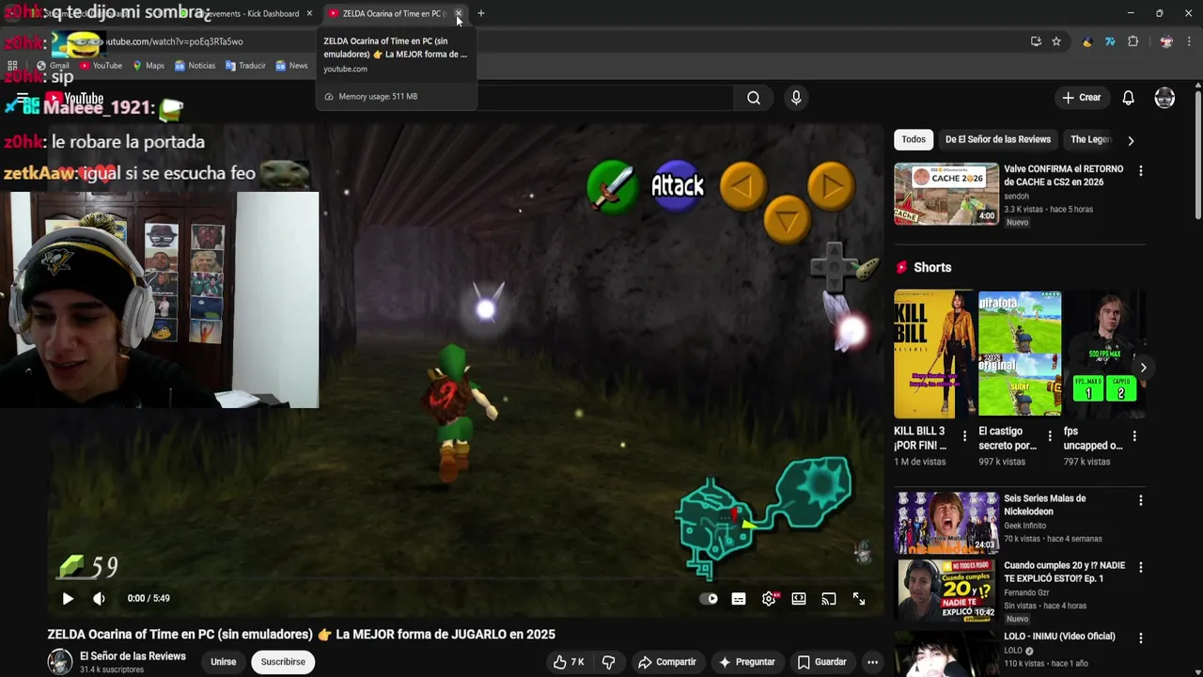
Task: Open Valve CONFIRMA el RETORNO de CACHE video
Action: click(x=1063, y=176)
